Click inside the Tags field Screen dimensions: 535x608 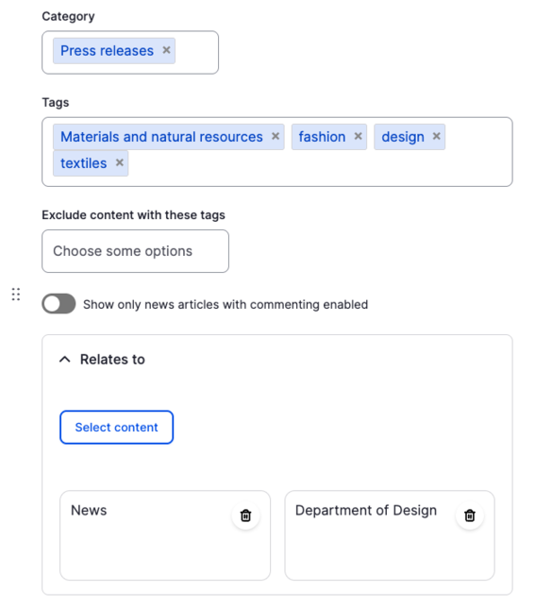point(277,152)
